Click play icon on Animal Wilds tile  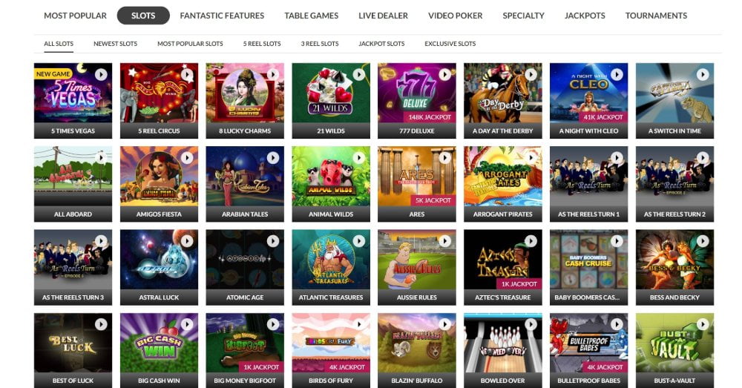coord(358,157)
